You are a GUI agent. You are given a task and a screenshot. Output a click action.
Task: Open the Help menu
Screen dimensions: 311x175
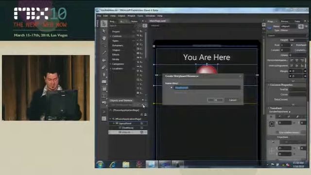(160, 16)
